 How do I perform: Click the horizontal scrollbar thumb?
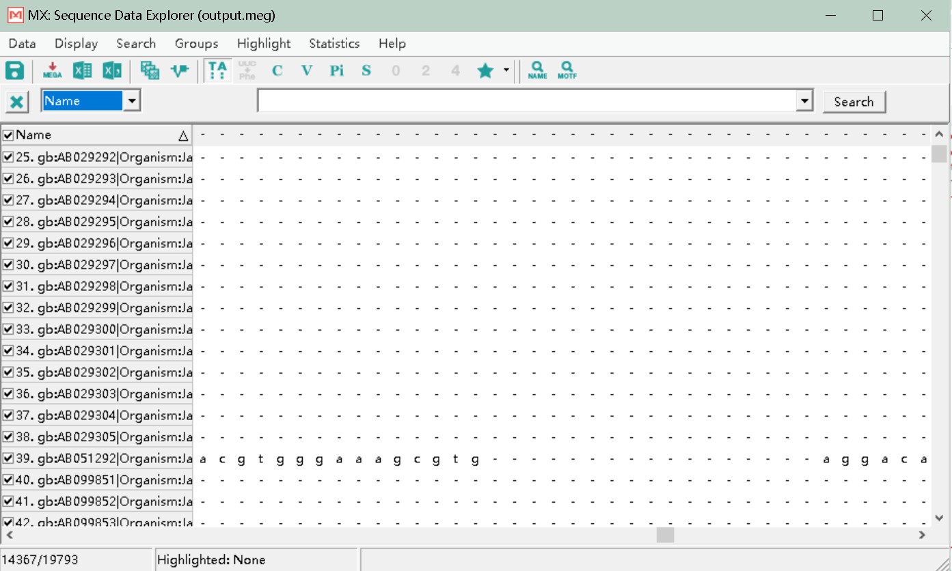(x=665, y=535)
